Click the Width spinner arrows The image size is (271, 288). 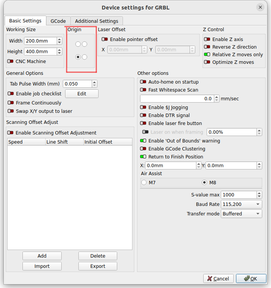point(59,41)
